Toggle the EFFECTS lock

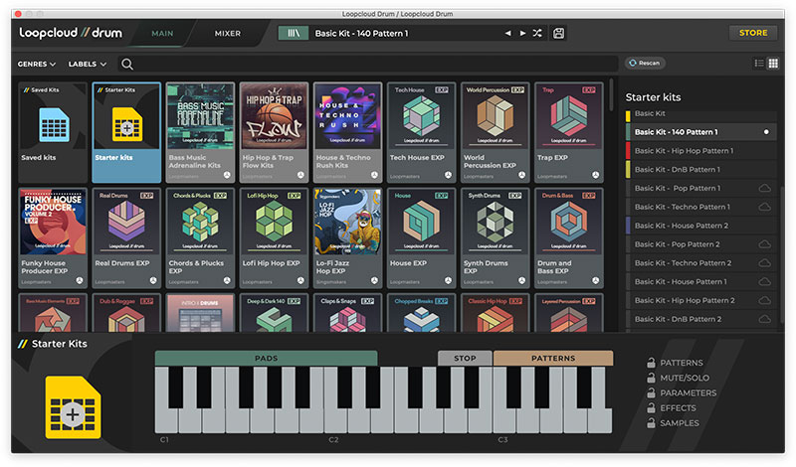(x=651, y=408)
